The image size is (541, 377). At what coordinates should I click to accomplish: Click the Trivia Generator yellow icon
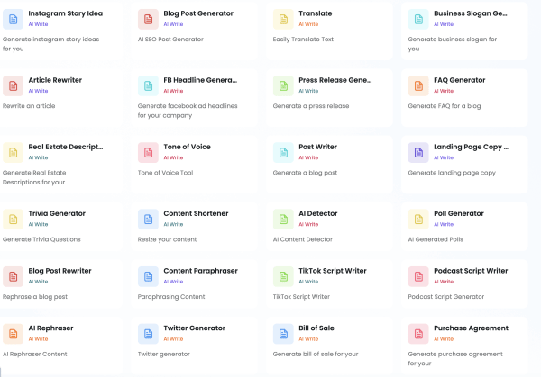coord(13,219)
